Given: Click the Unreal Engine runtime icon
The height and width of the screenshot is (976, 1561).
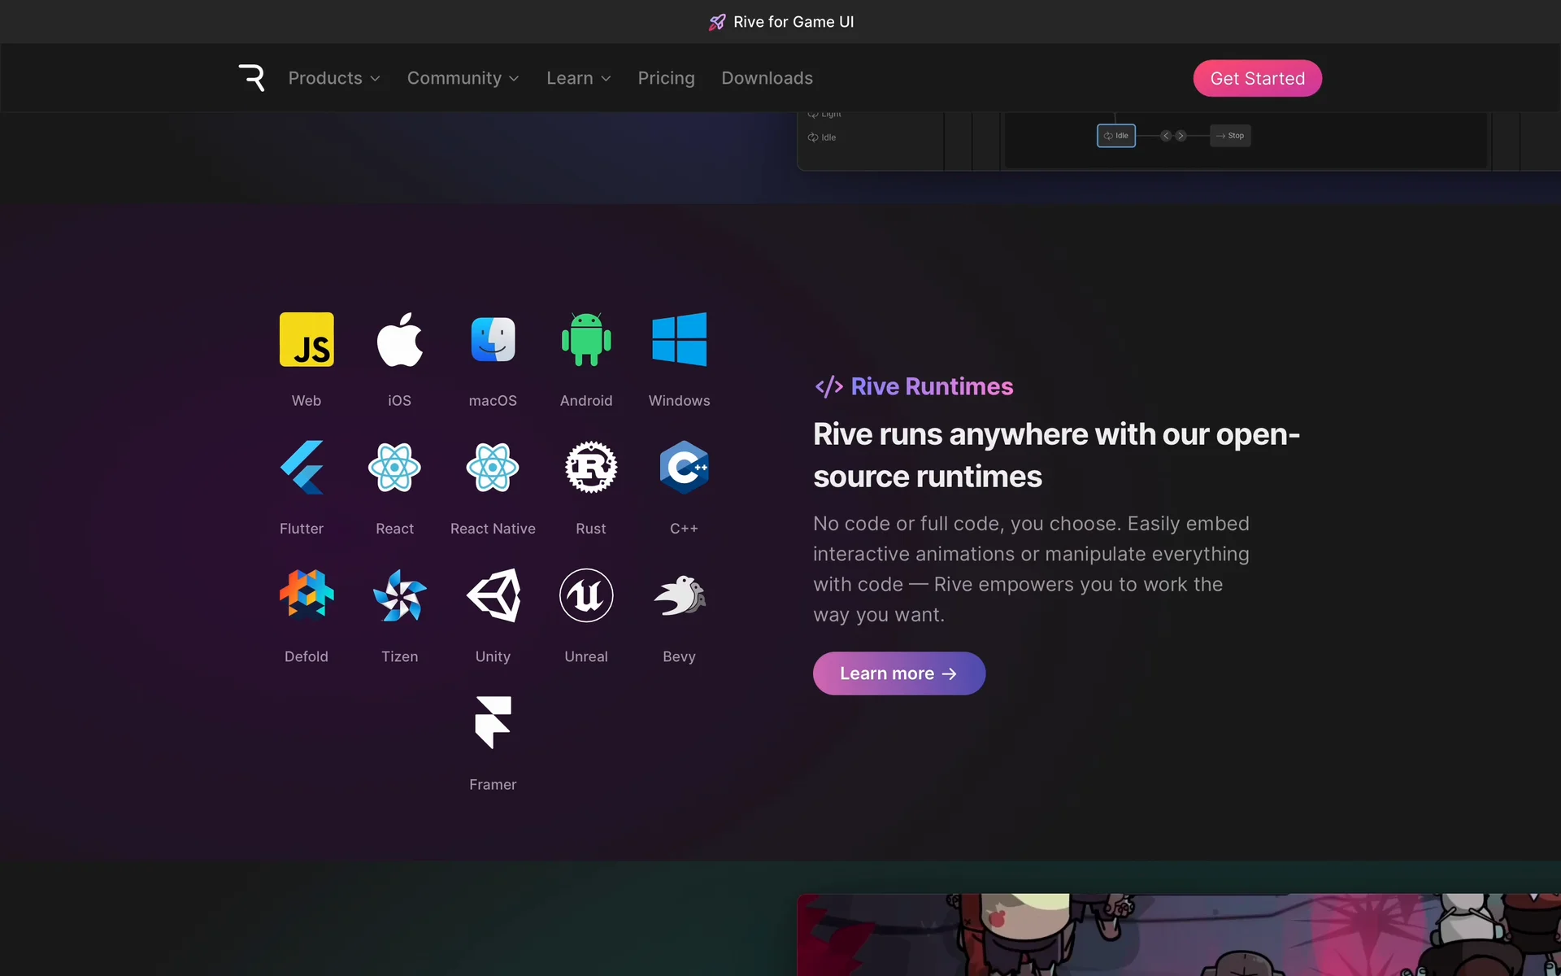Looking at the screenshot, I should [586, 595].
